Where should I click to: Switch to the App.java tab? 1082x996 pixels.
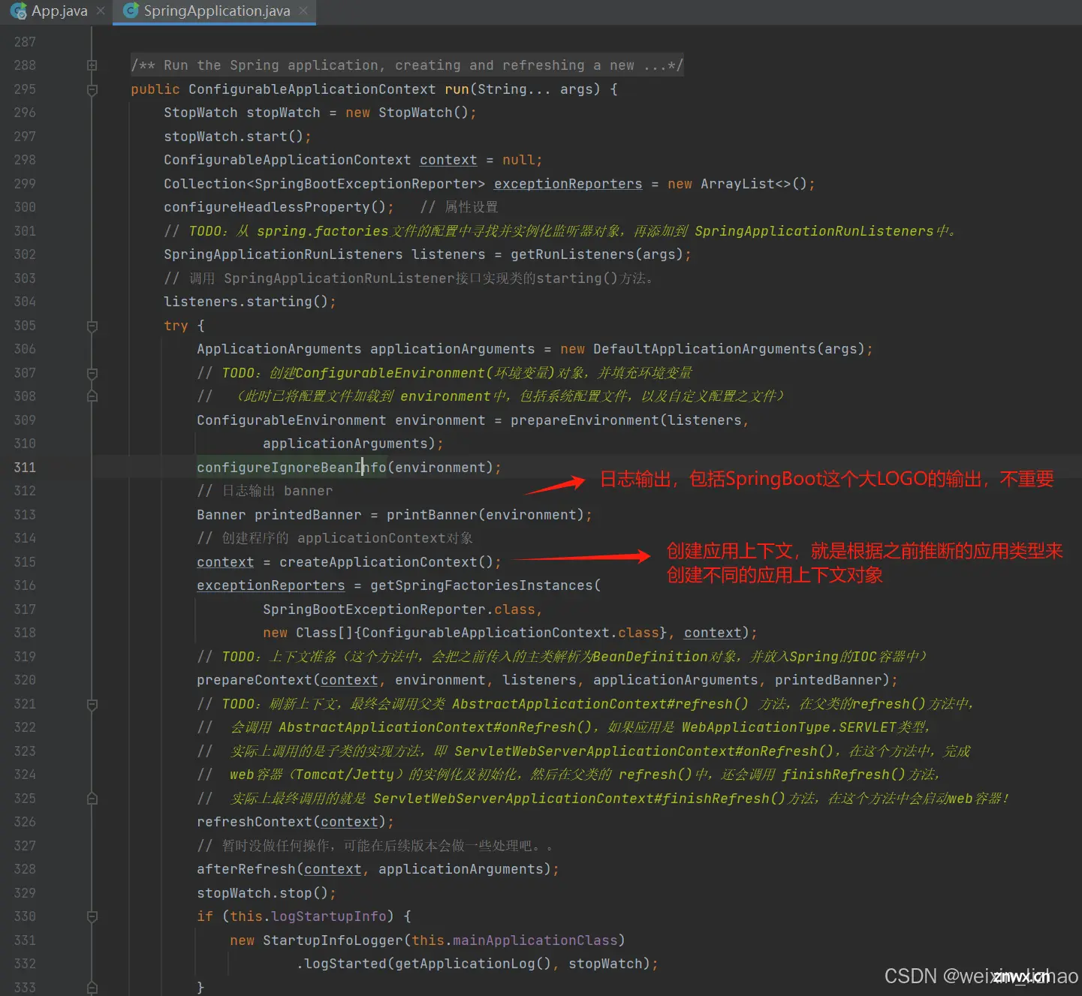[59, 11]
